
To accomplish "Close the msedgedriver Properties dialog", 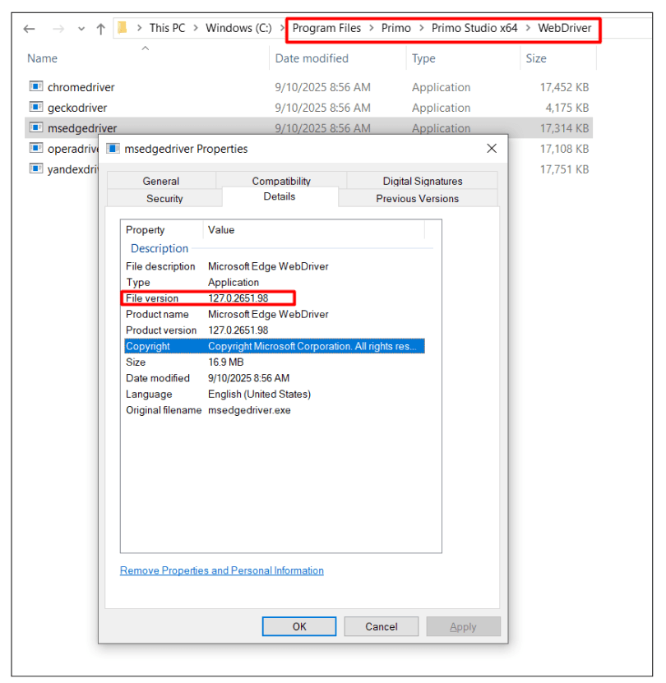I will coord(492,149).
